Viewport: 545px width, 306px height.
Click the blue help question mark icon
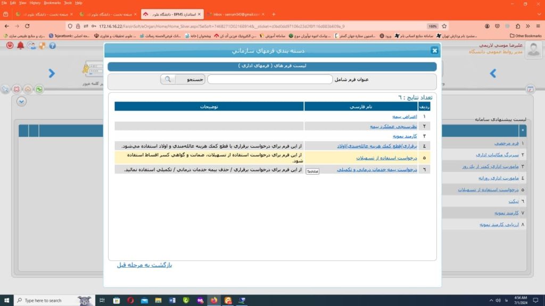click(x=53, y=46)
